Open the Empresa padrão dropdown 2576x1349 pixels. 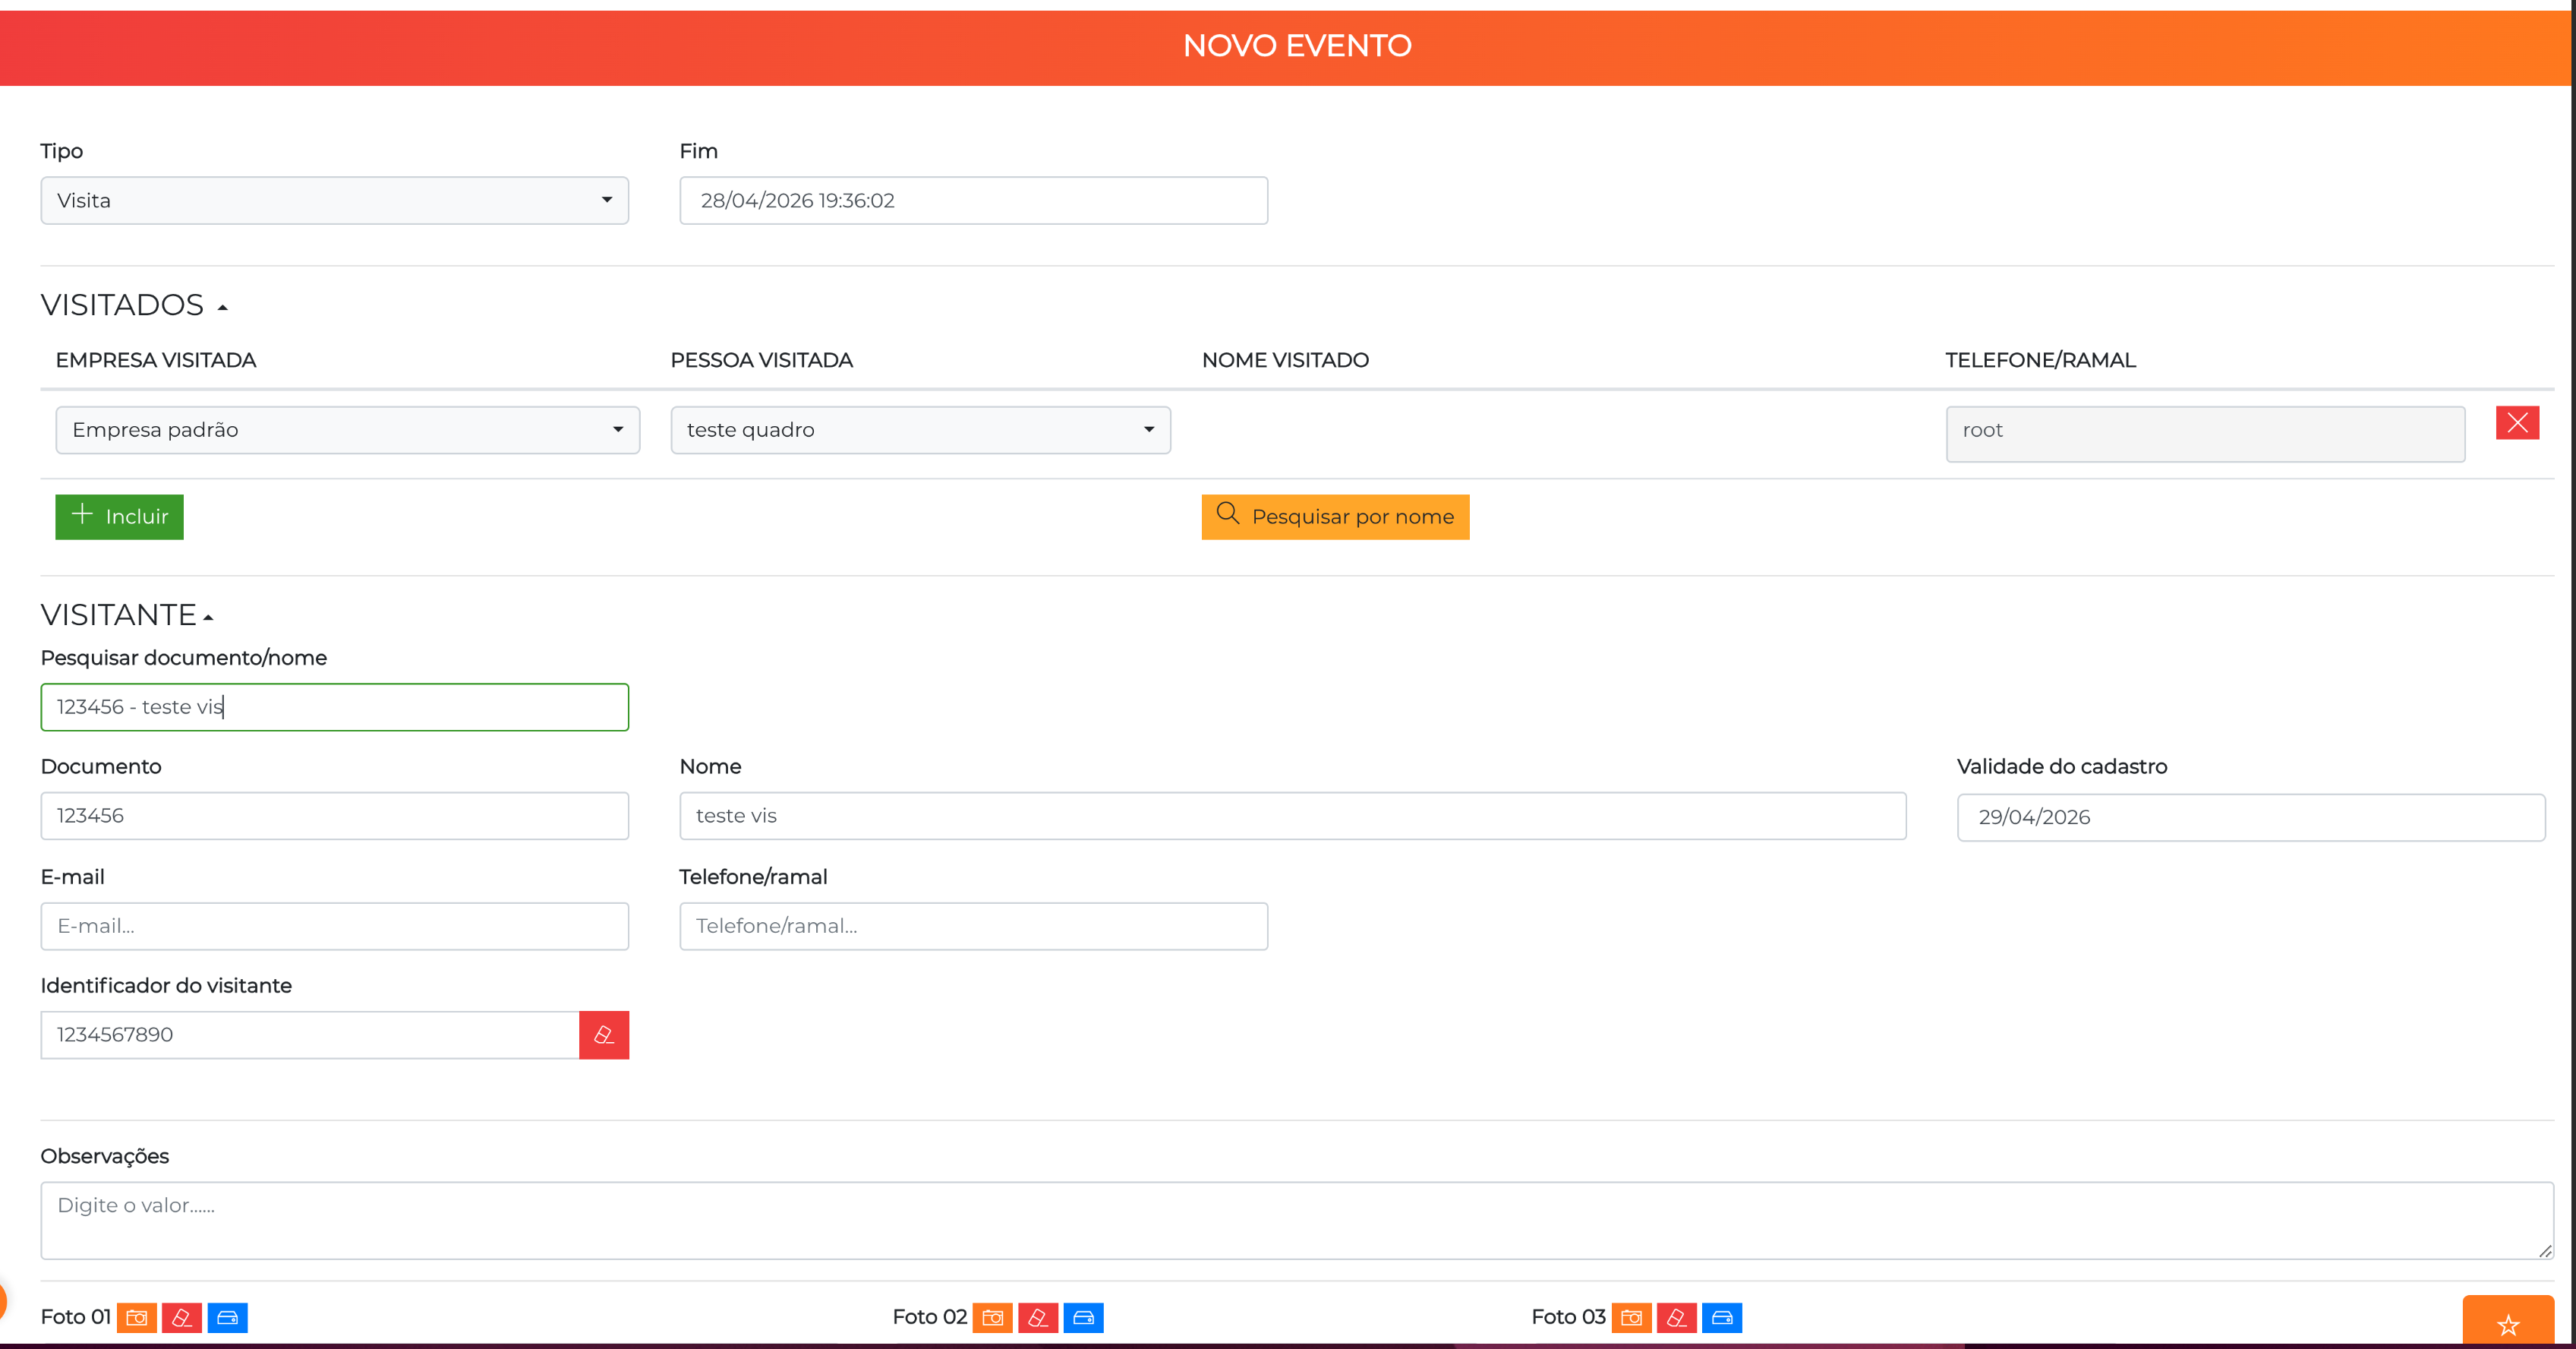point(348,429)
